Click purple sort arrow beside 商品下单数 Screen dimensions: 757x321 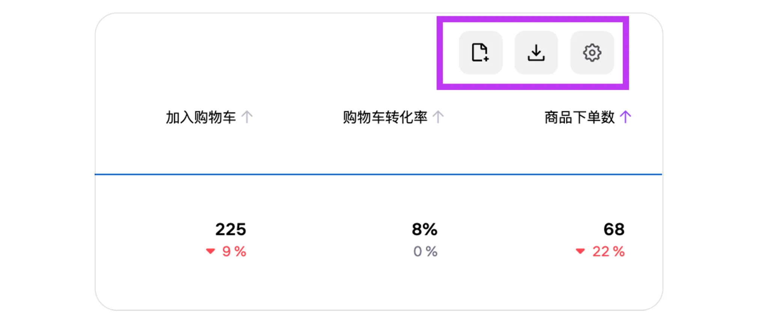(x=625, y=117)
